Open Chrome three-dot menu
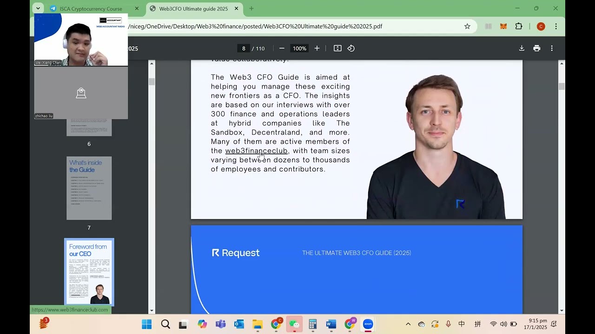Viewport: 595px width, 334px height. click(x=556, y=26)
